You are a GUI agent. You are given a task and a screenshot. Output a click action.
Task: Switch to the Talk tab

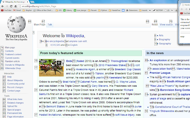click(x=50, y=24)
